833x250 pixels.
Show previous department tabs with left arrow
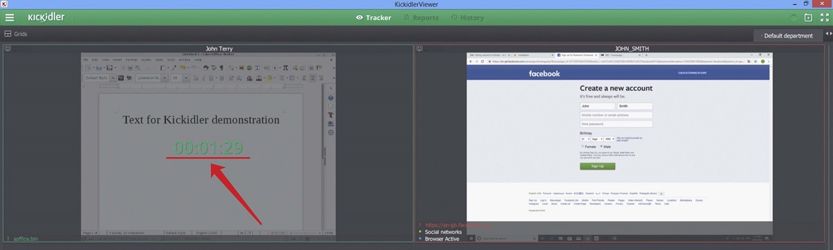click(827, 34)
